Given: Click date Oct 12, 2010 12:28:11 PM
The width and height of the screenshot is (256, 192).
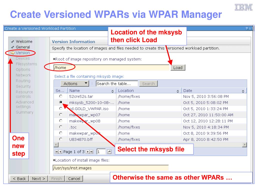Looking at the screenshot, I should (208, 121).
